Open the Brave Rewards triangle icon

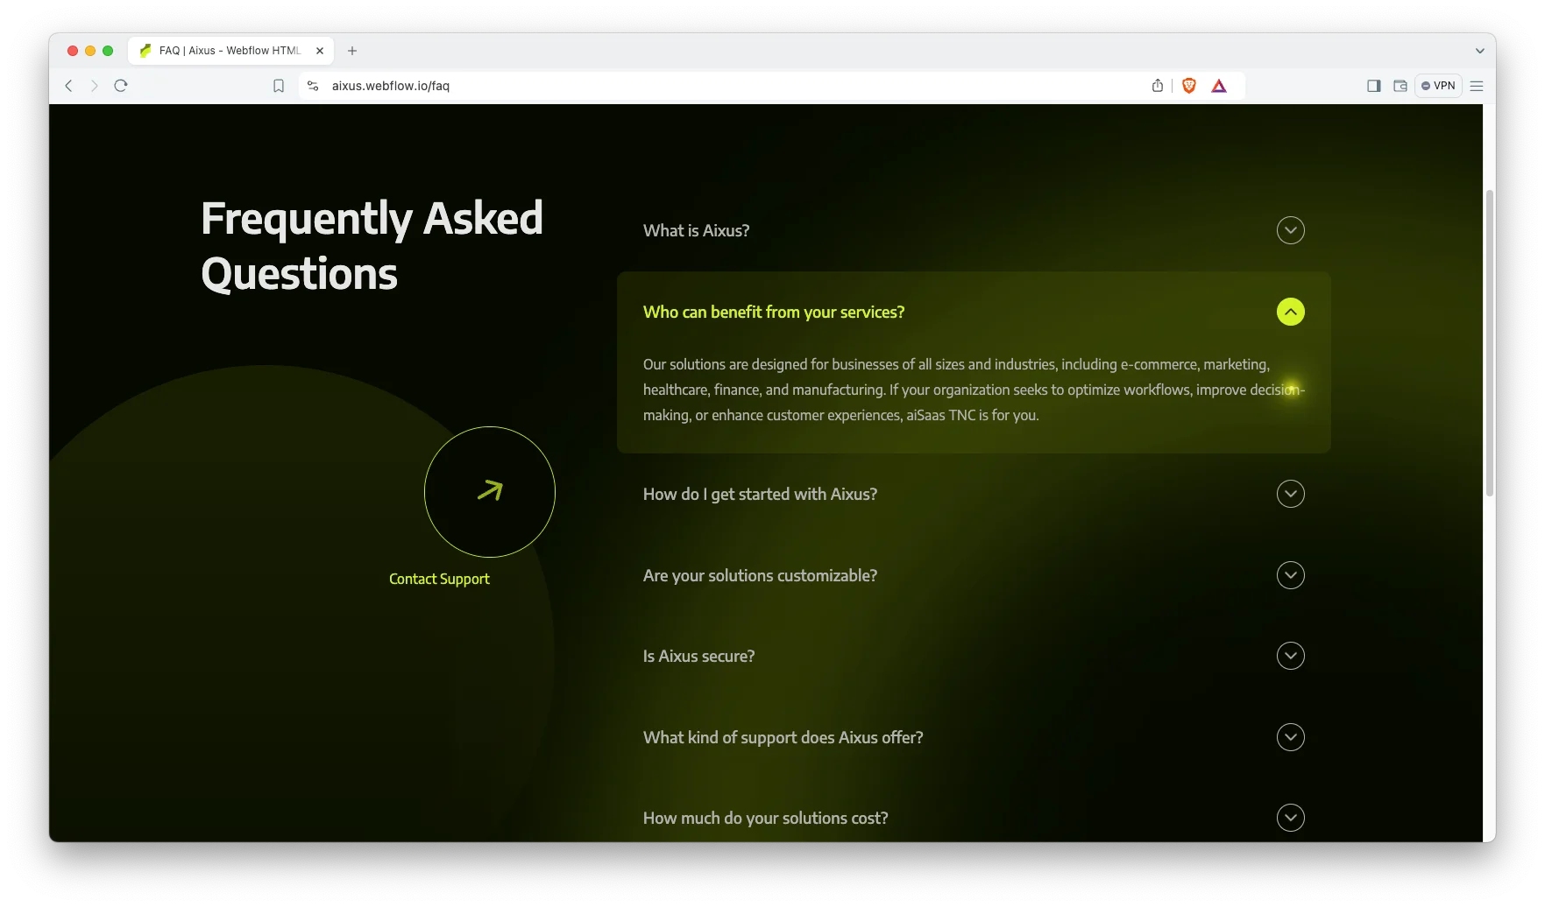[x=1219, y=86]
